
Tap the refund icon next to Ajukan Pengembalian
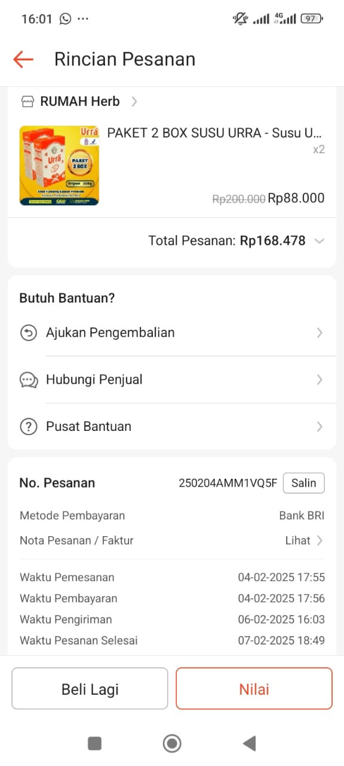pyautogui.click(x=29, y=333)
